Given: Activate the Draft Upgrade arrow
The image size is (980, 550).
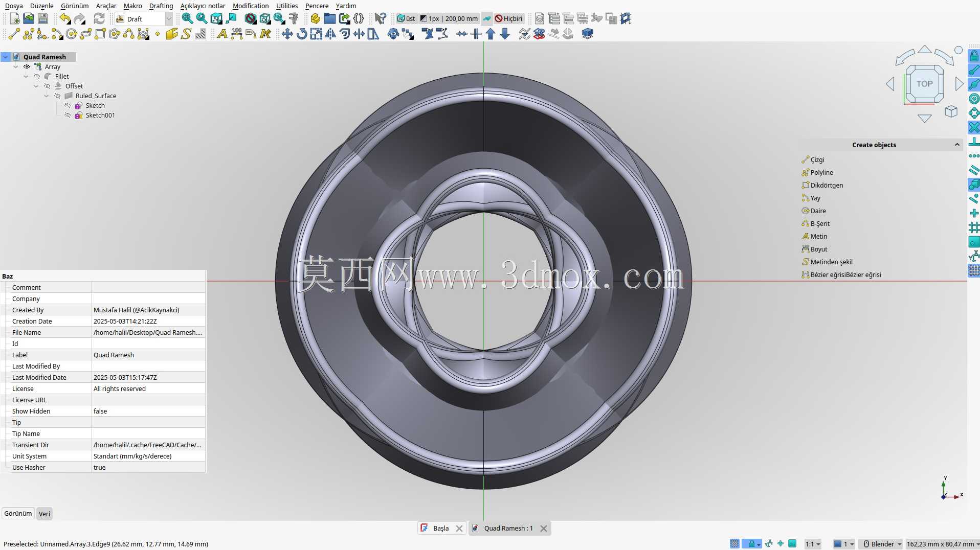Looking at the screenshot, I should tap(491, 34).
